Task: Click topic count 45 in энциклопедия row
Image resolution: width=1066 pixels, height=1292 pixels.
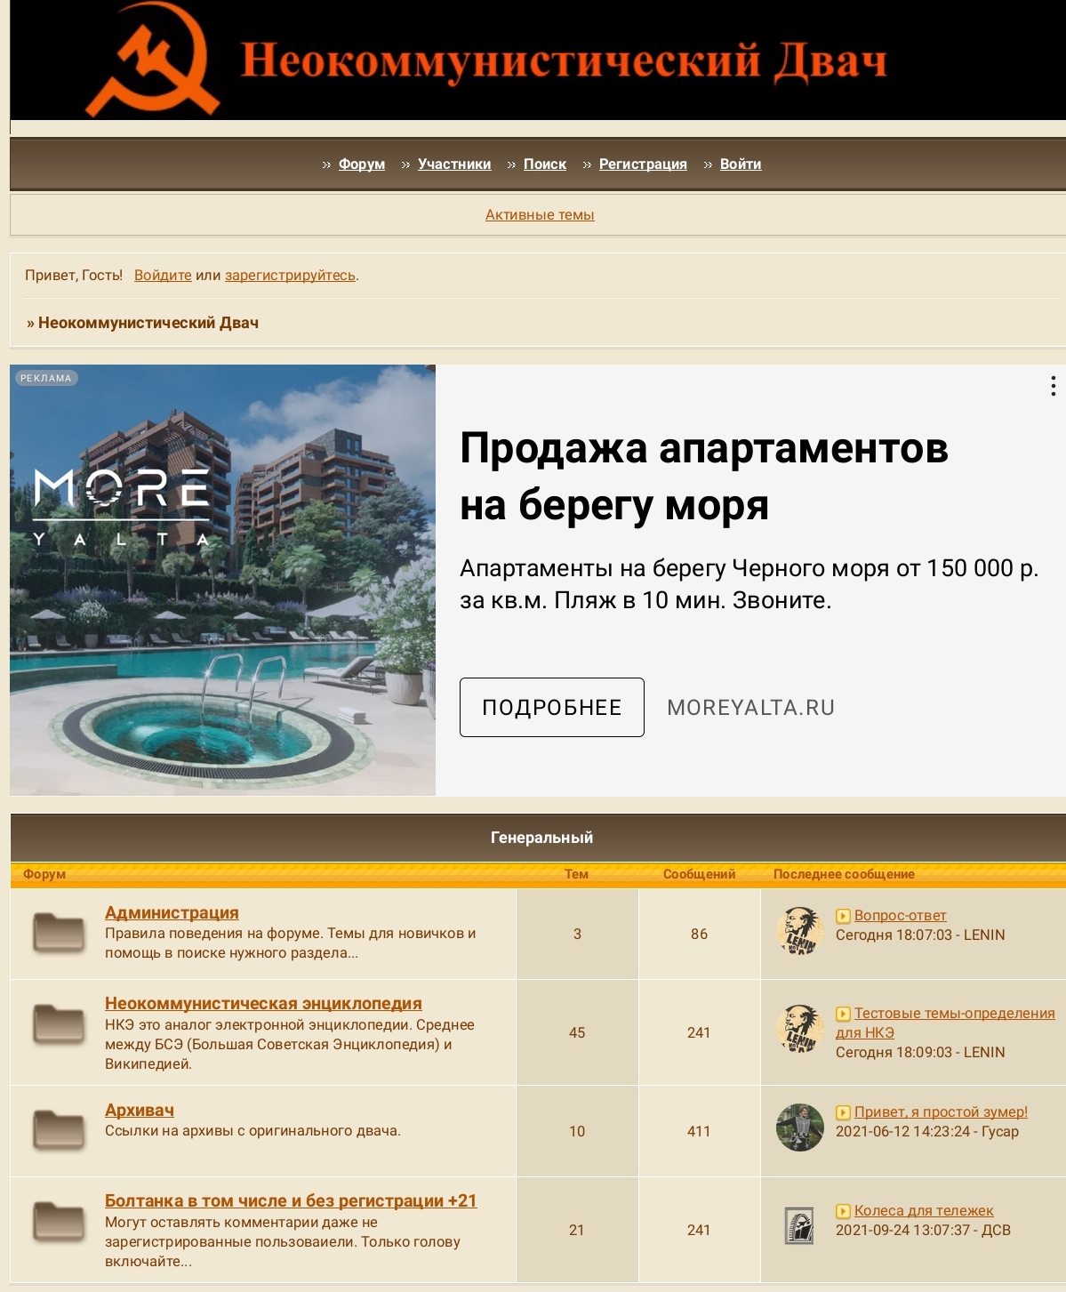Action: tap(577, 1032)
